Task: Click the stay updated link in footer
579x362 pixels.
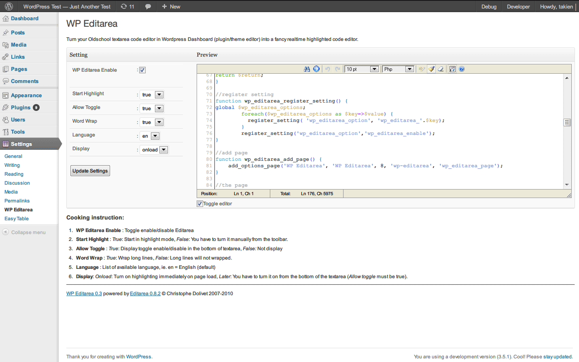Action: 558,357
